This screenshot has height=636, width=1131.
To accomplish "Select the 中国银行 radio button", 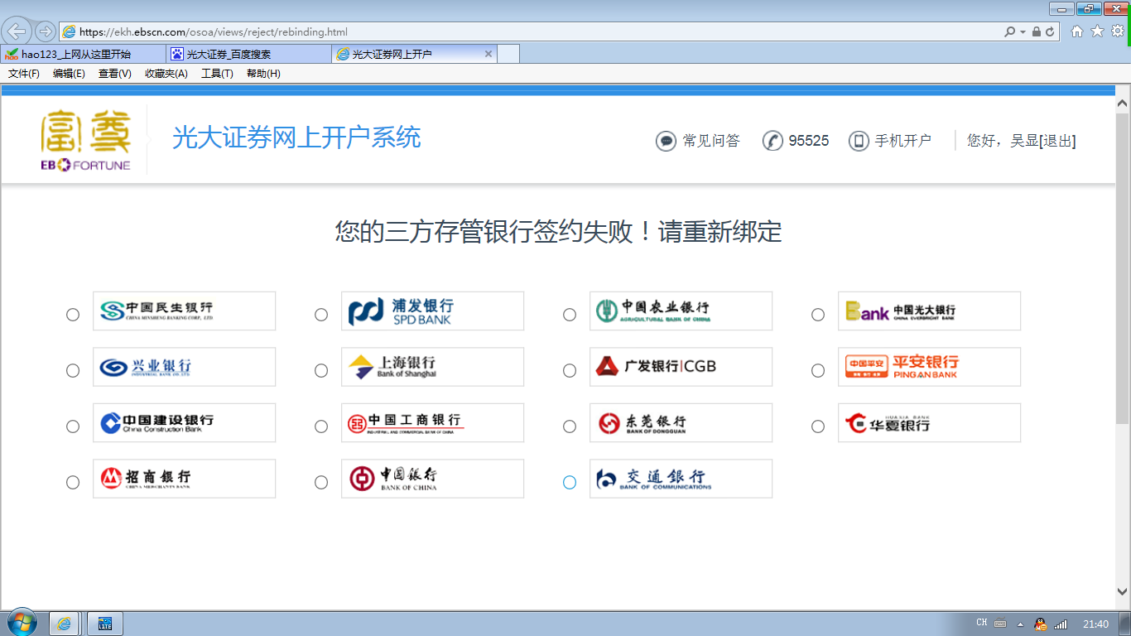I will [x=321, y=482].
